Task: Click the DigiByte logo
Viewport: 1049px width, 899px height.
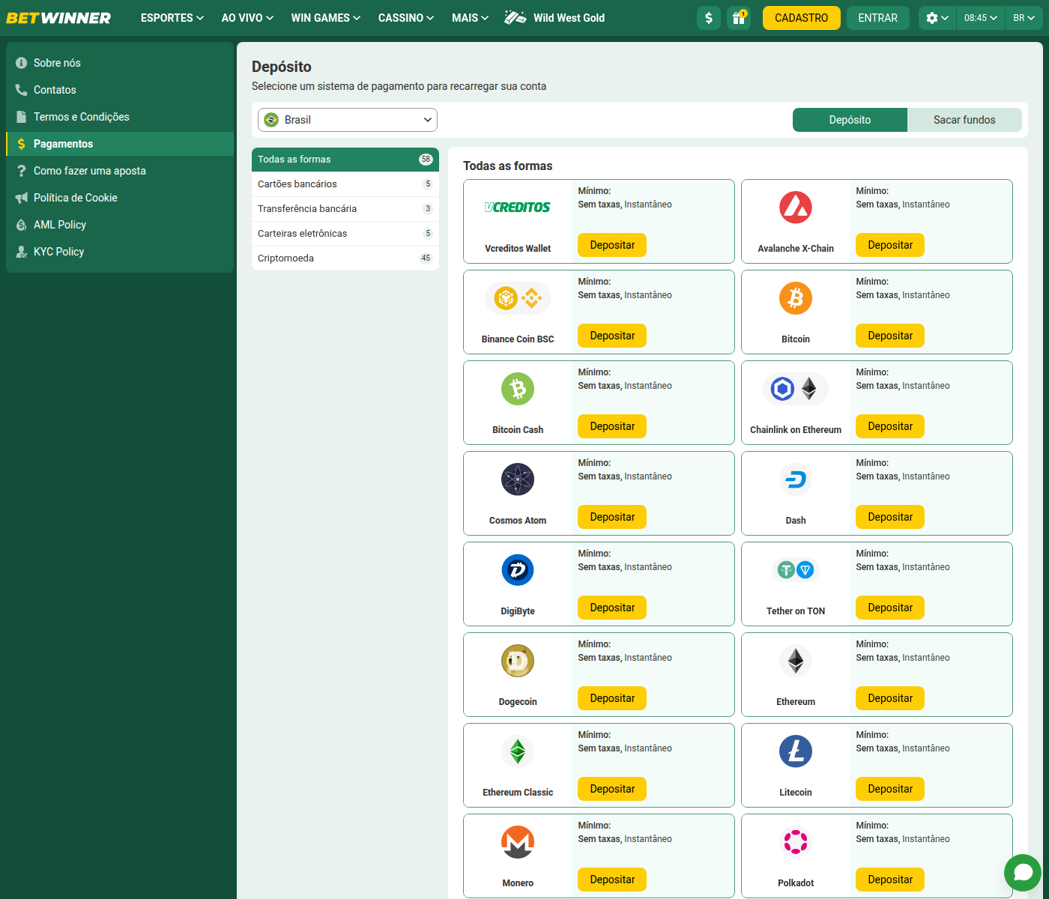Action: tap(518, 570)
